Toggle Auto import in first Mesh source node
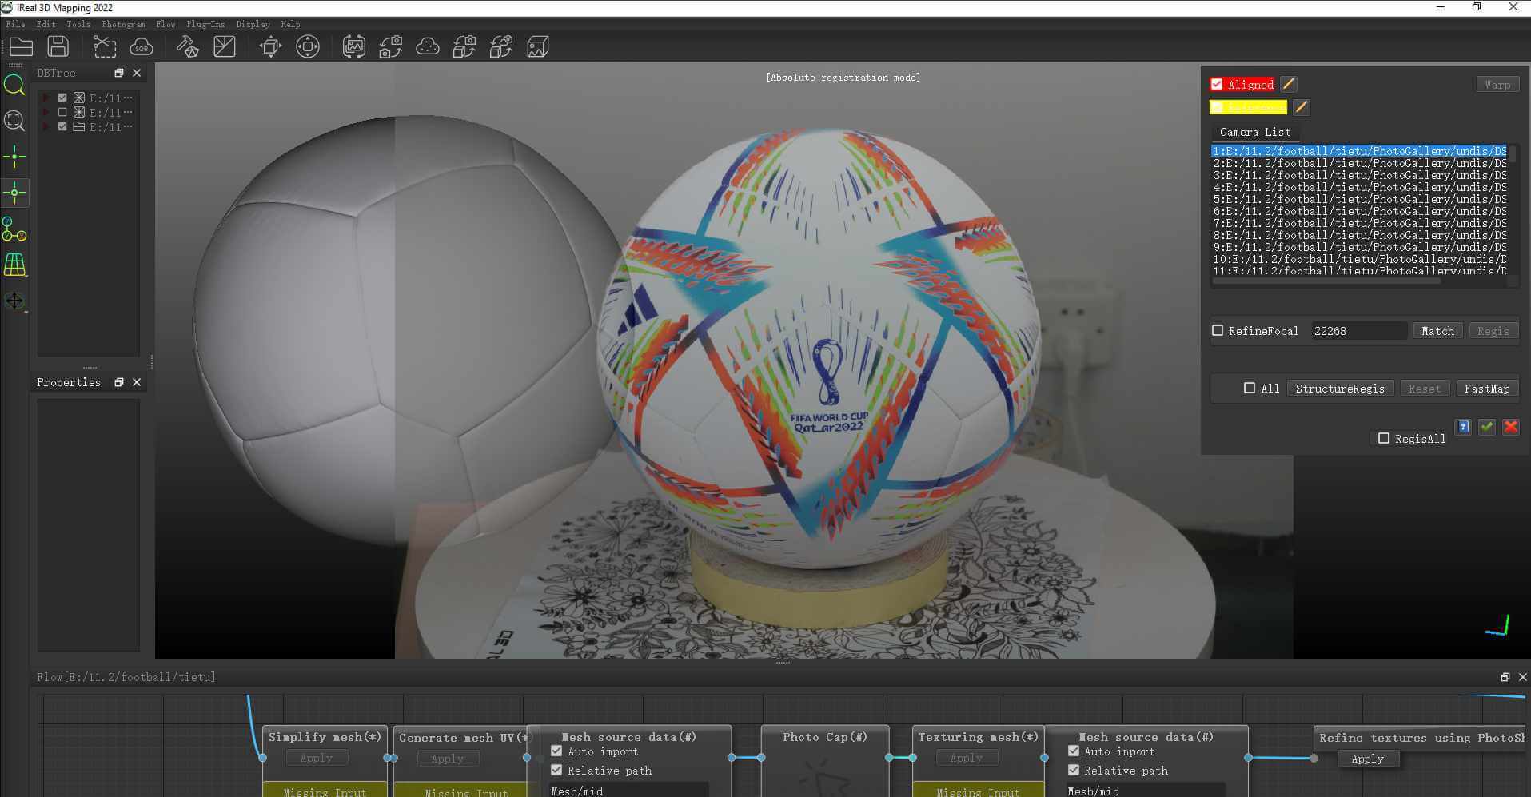The width and height of the screenshot is (1531, 797). [556, 751]
